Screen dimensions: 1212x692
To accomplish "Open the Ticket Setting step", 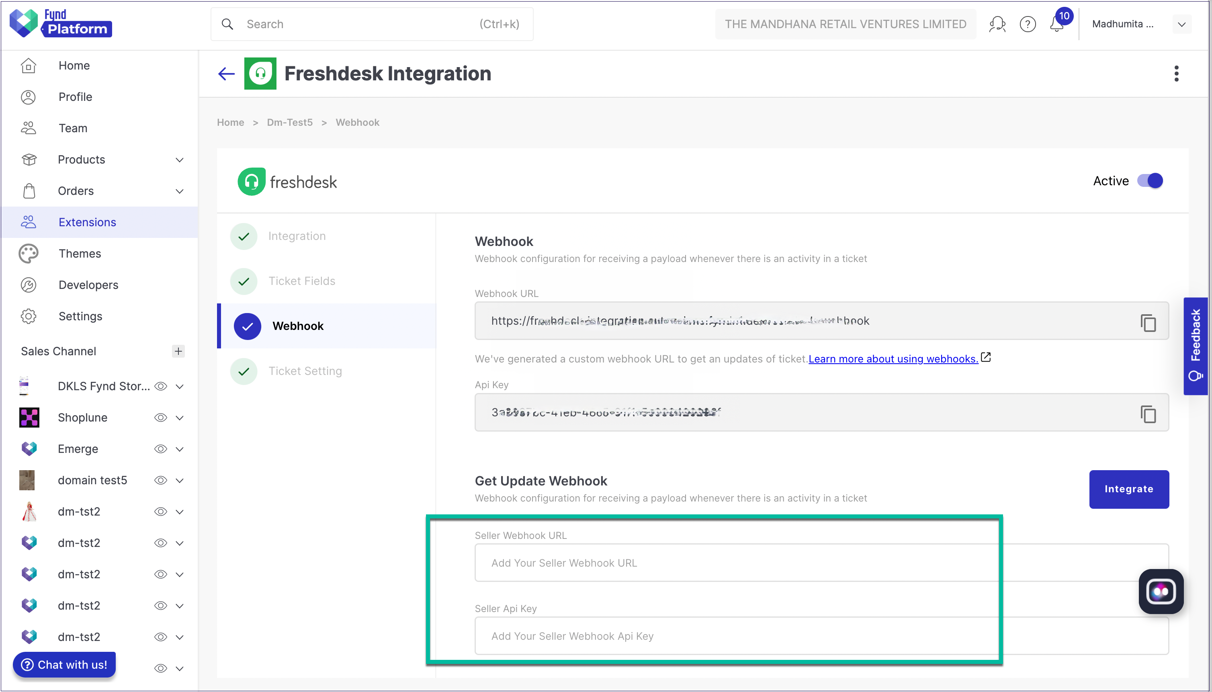I will coord(326,371).
